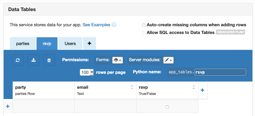This screenshot has width=255, height=116.
Task: Add a new row with plus icon
Action: coord(8,106)
